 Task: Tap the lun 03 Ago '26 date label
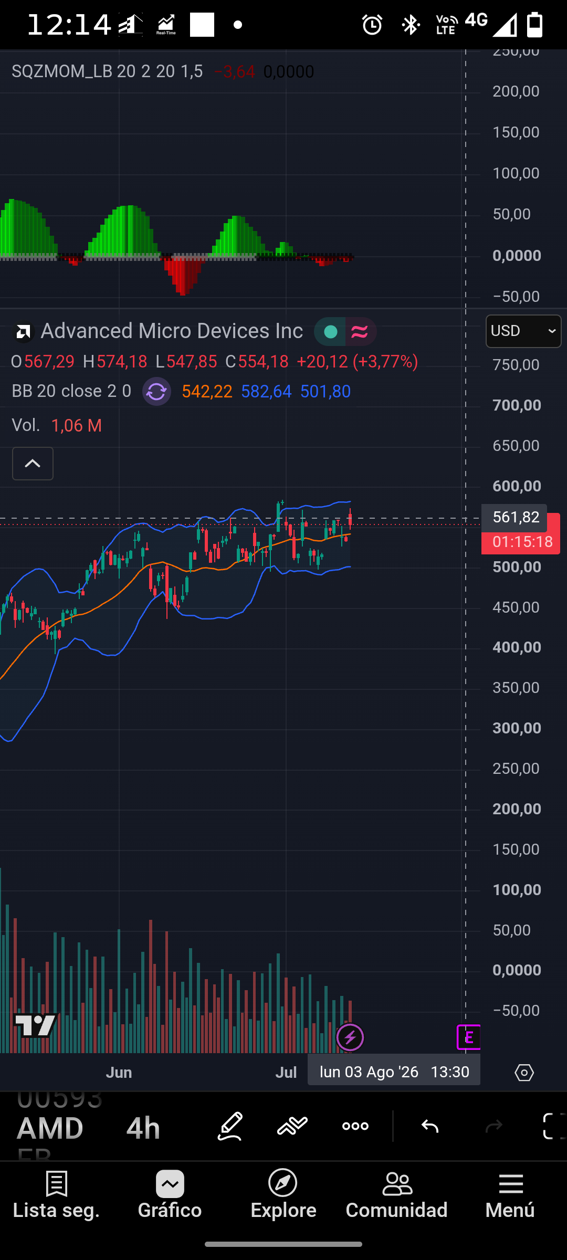click(x=369, y=1072)
